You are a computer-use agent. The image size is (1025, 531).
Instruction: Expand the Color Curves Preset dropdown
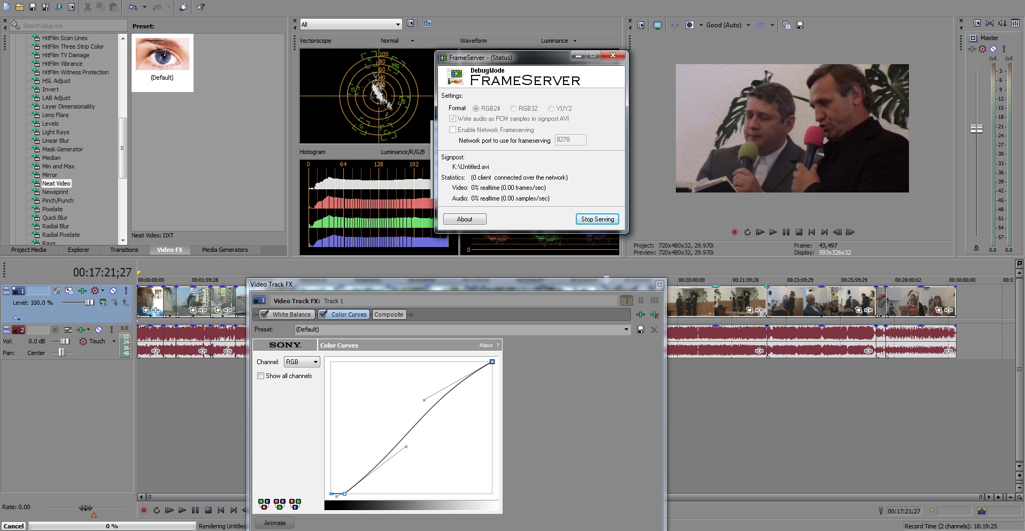pos(626,329)
